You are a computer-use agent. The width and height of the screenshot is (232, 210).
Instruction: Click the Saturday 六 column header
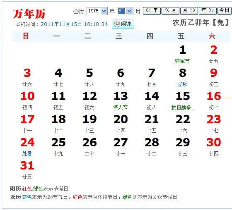212,36
